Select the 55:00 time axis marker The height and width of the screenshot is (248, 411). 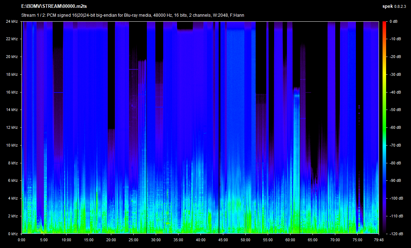click(x=268, y=239)
